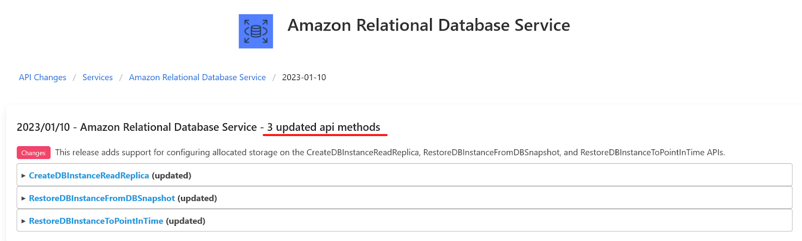Open Amazon Relational Database Service breadcrumb link
The width and height of the screenshot is (802, 241).
coord(197,77)
